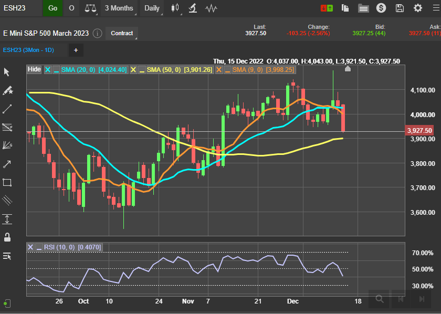Click the Last price 3927.50
Screen dimensions: 441x314
(255, 33)
